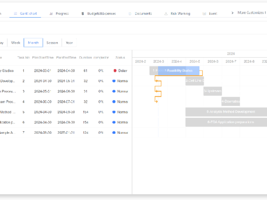This screenshot has height=200, width=267.
Task: Click the PlanStartTime column header
Action: [x=43, y=57]
